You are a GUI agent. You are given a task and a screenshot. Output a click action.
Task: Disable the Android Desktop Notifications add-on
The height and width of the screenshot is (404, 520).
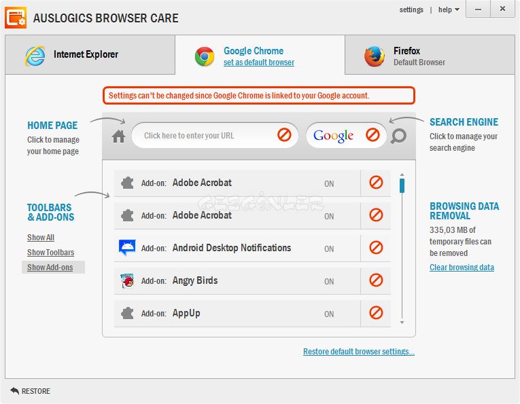click(376, 247)
